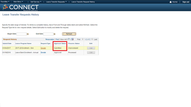191x107 pixels.
Task: Sort by Approval Status column header
Action: 60,43
